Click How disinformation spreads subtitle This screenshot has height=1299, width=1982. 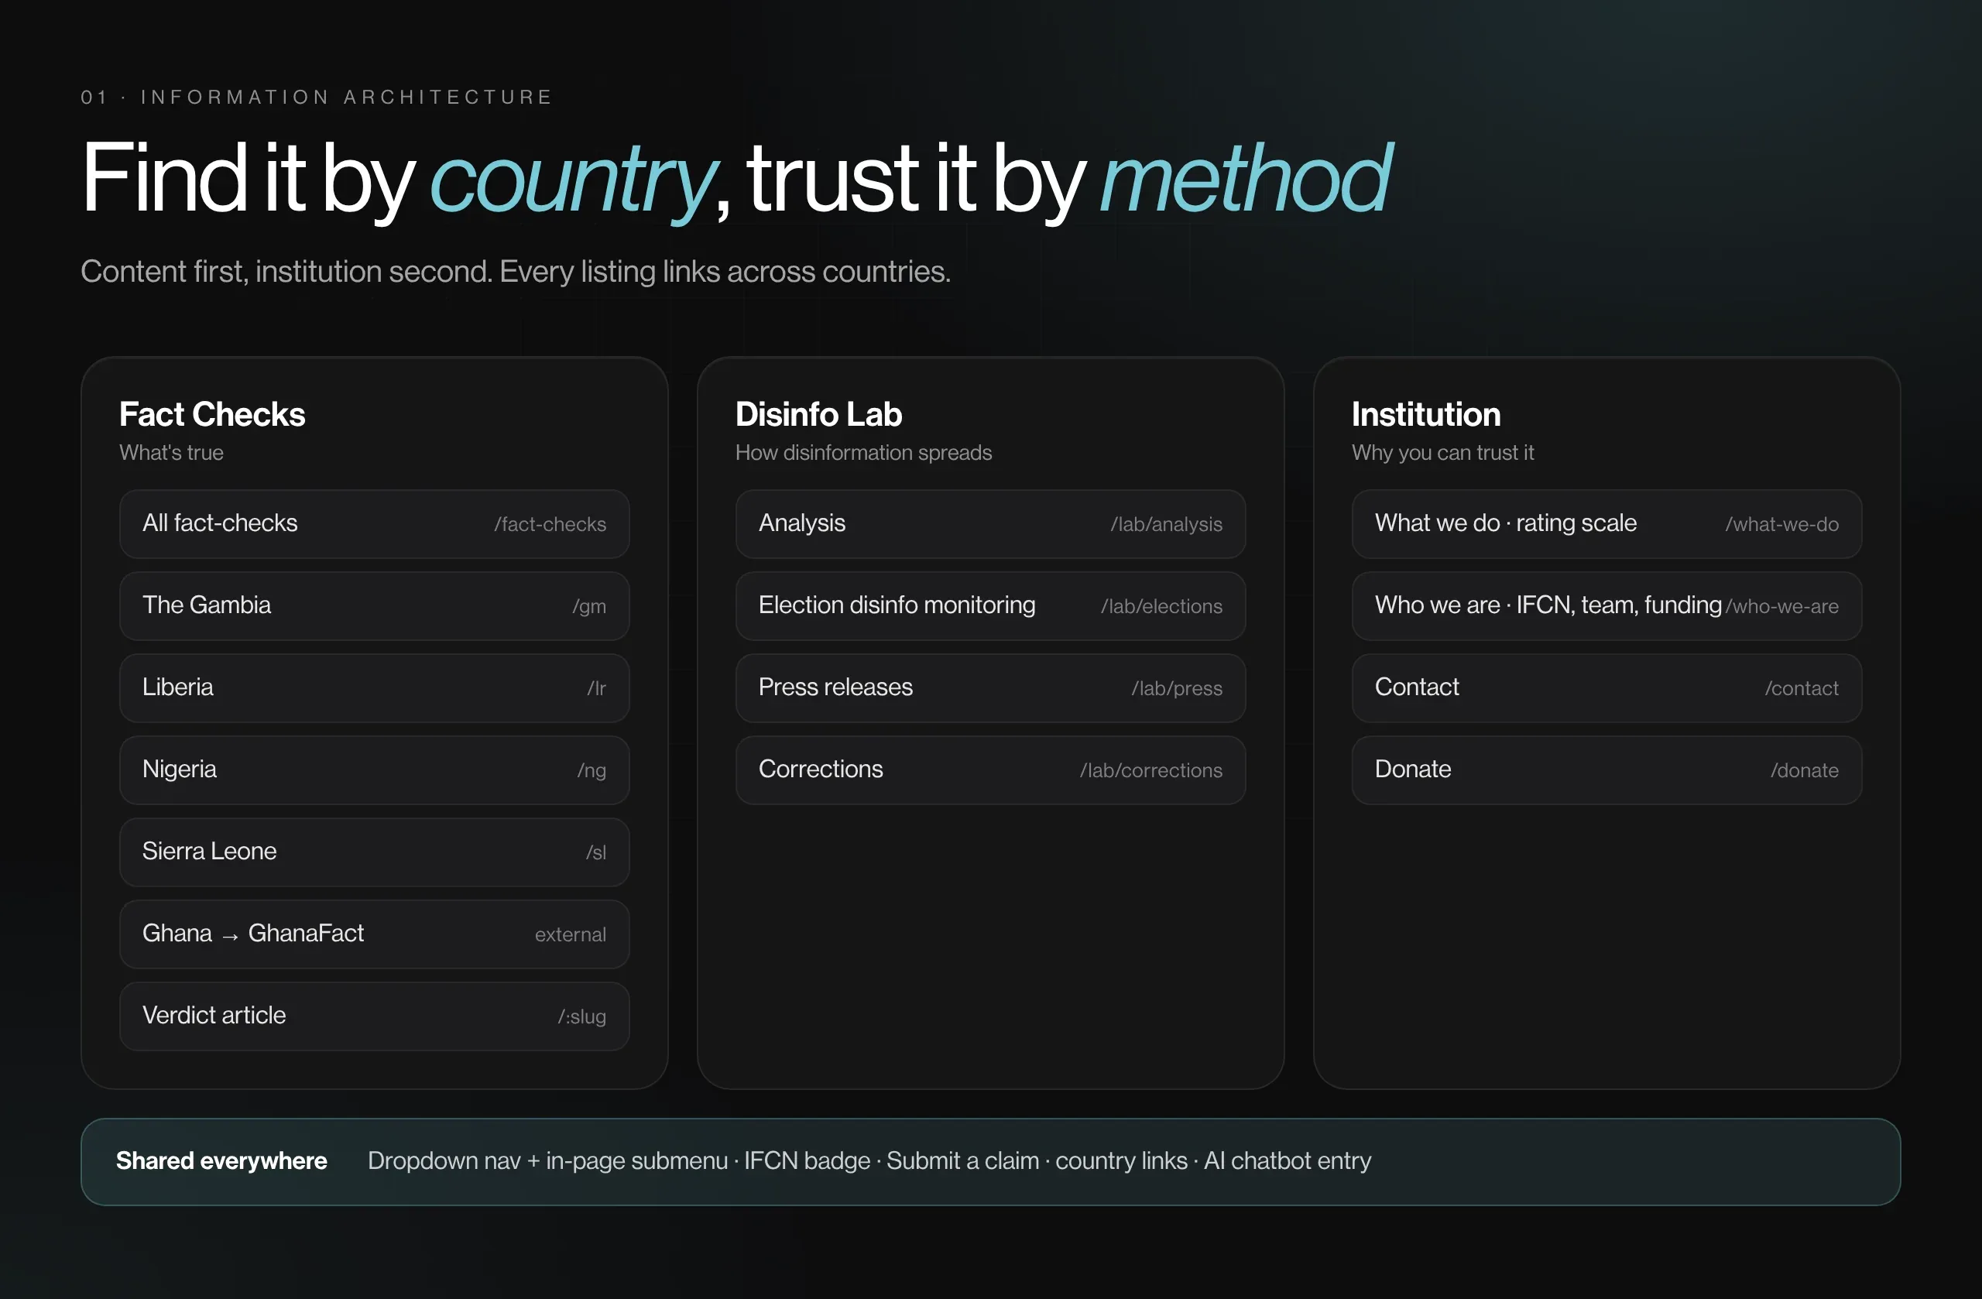[x=863, y=453]
